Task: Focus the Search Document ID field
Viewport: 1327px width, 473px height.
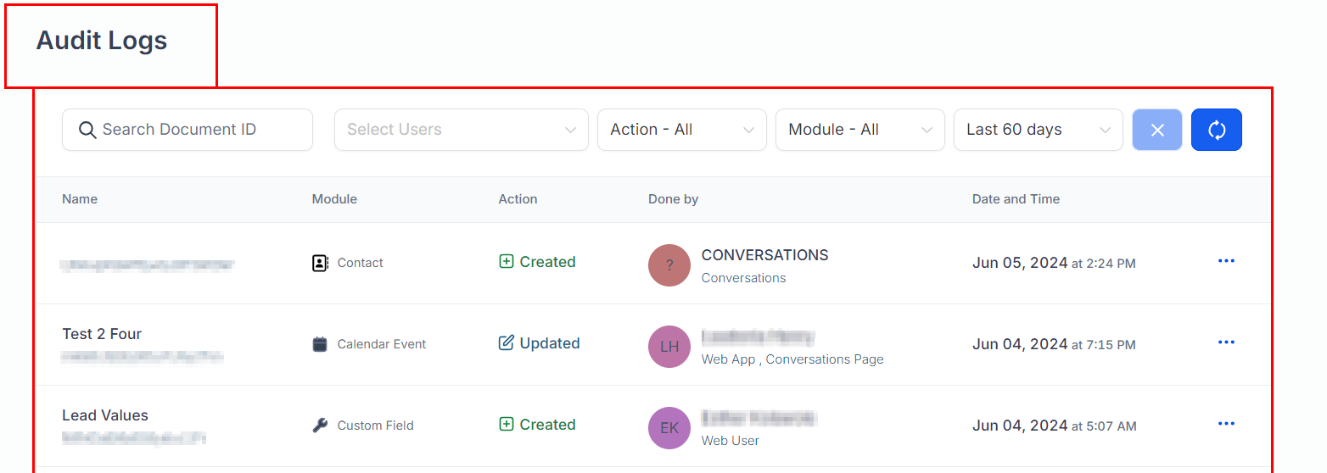Action: tap(199, 130)
